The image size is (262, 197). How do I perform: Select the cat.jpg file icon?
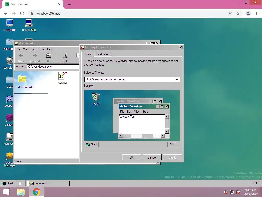(62, 78)
